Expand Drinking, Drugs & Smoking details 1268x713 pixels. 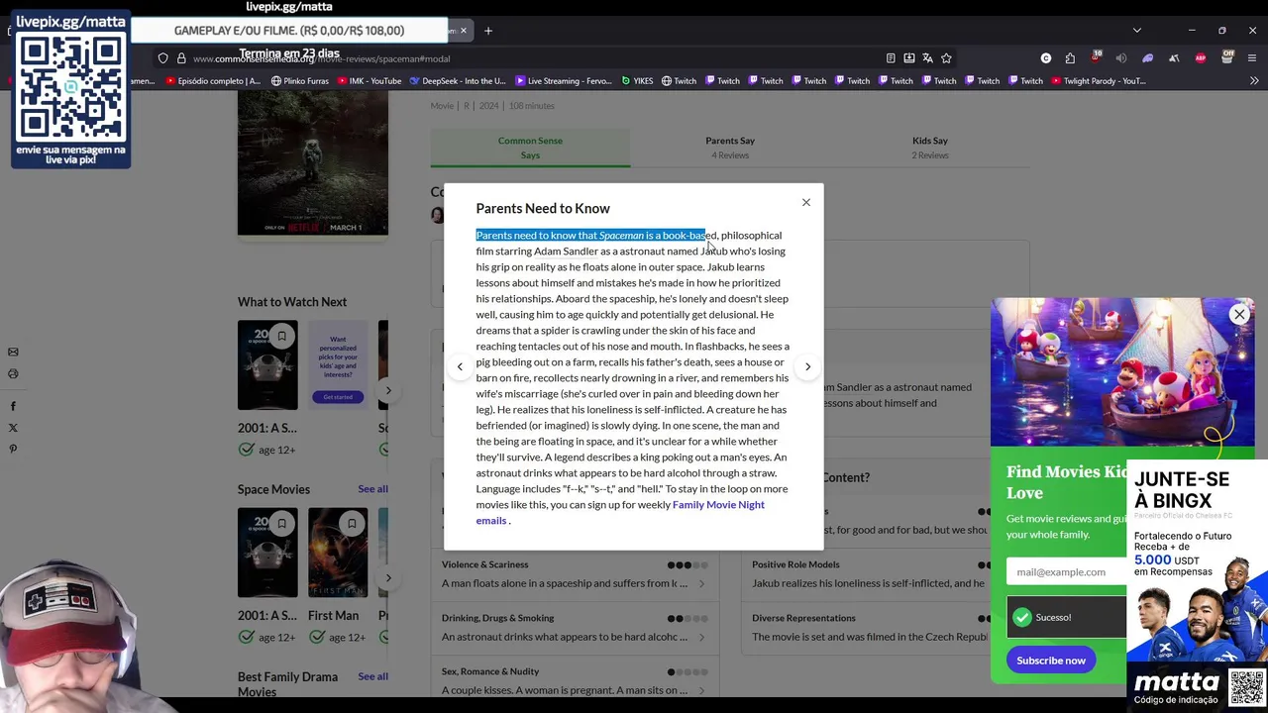575,628
